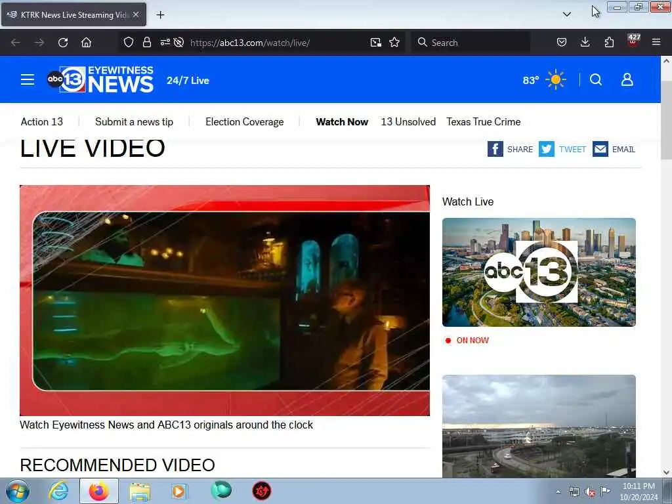Open the site search magnifier icon

(596, 79)
